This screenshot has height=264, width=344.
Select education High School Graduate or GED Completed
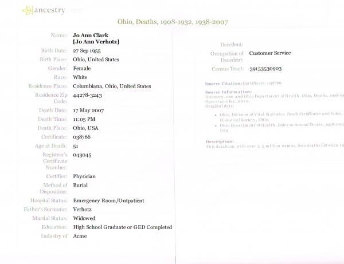122,227
